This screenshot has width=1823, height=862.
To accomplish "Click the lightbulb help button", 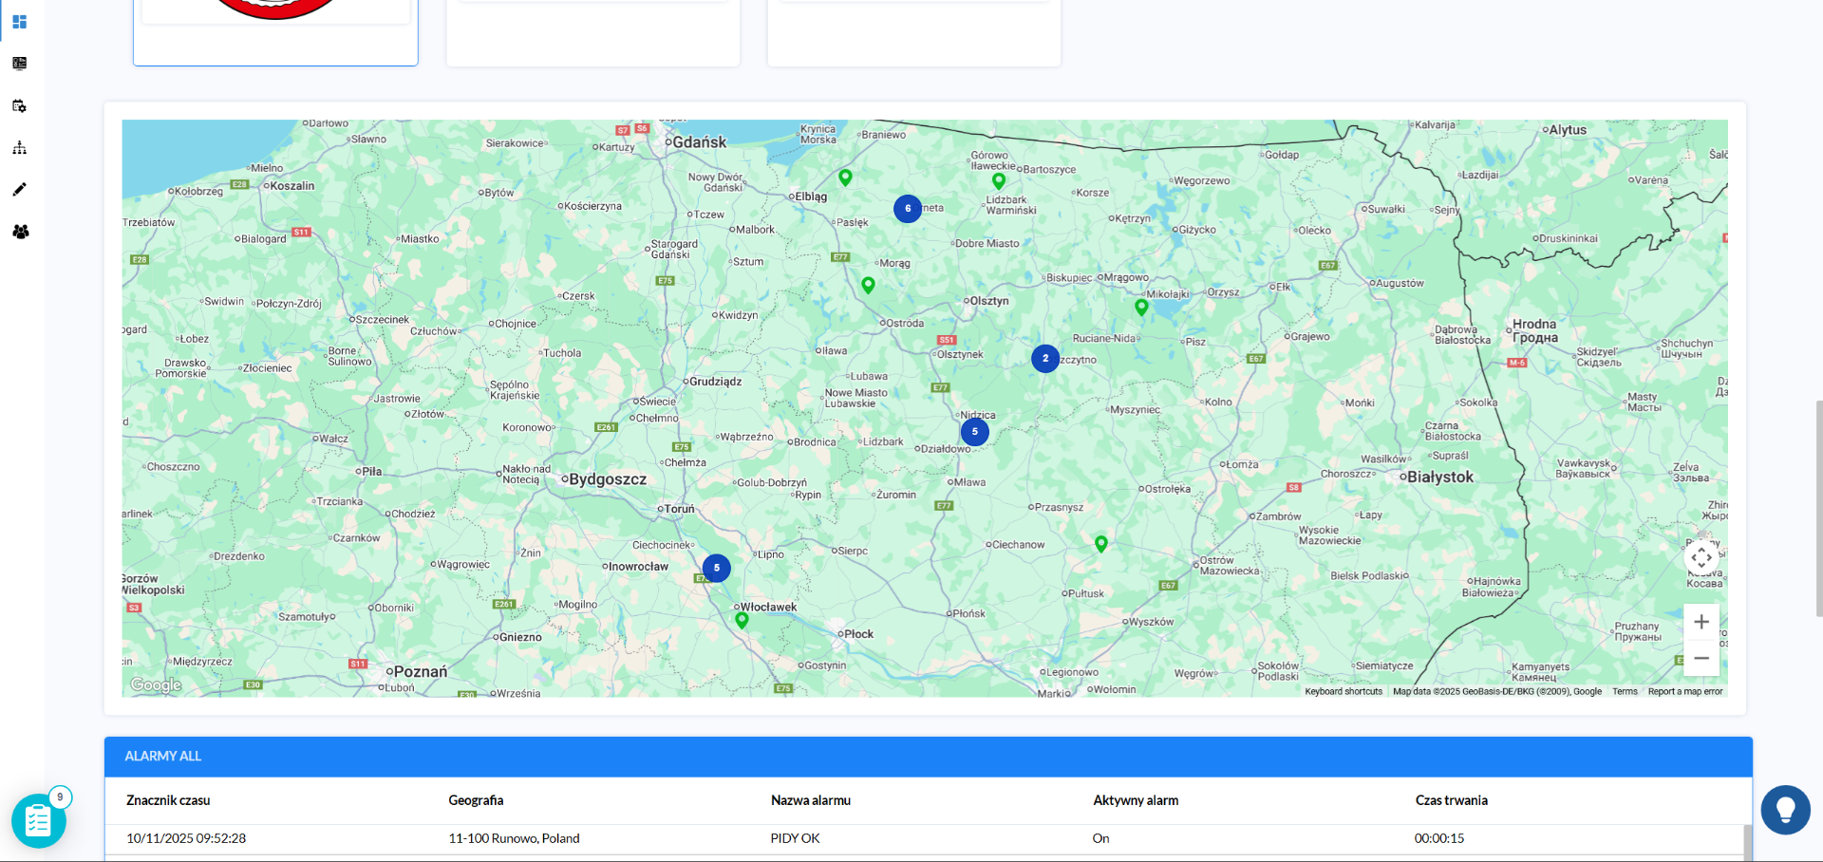I will coord(1785,810).
